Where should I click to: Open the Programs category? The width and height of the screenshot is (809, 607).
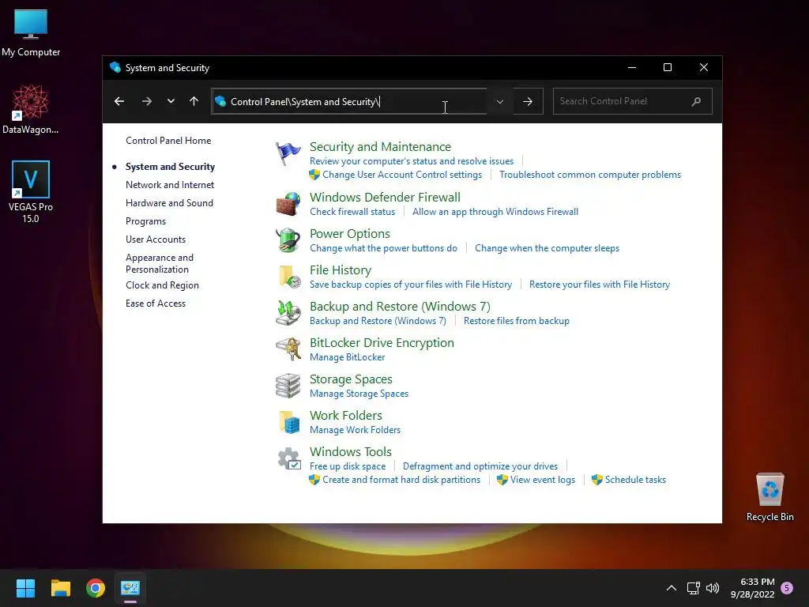(145, 221)
